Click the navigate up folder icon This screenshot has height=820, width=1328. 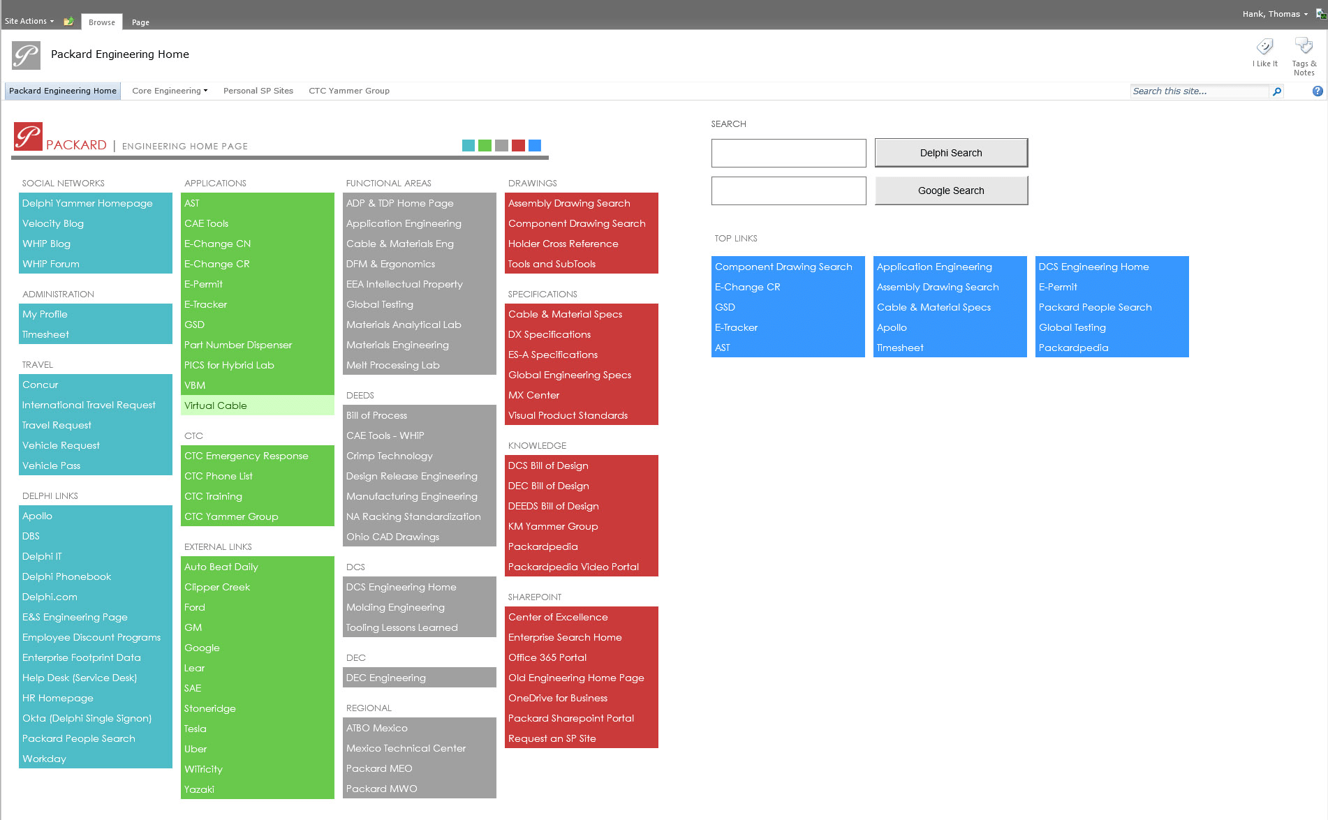click(68, 22)
